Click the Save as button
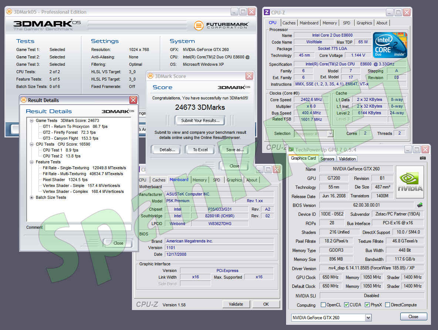Screen dimensions: 438x330 click(235, 150)
